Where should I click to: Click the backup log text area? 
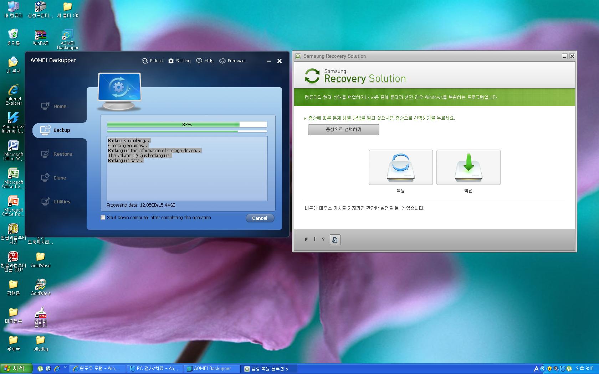(187, 168)
